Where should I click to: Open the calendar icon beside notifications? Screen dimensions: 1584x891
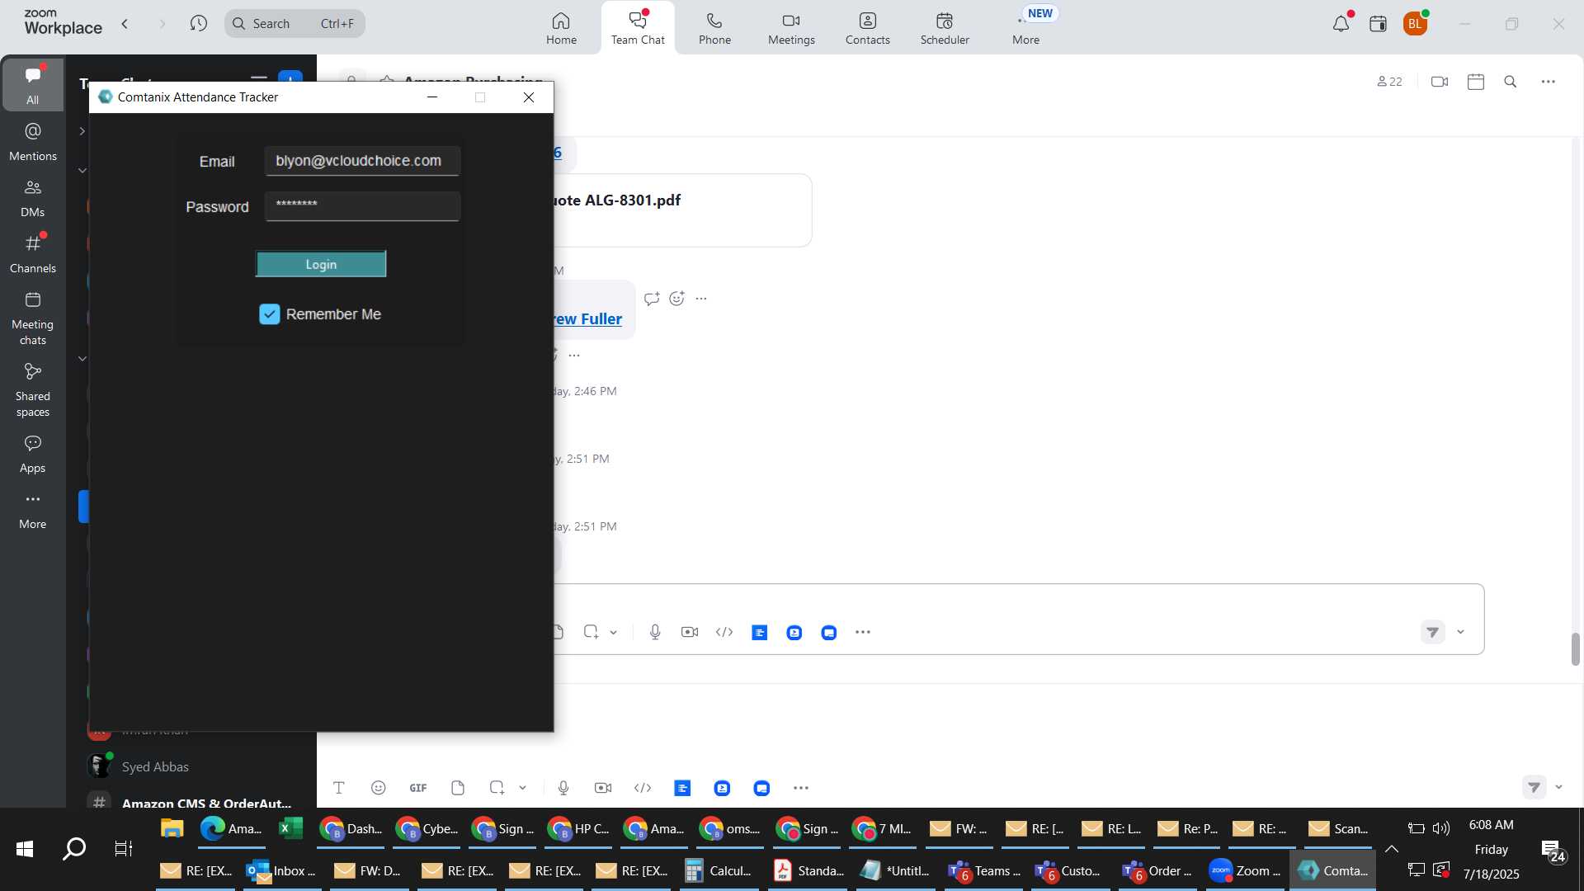click(1378, 23)
